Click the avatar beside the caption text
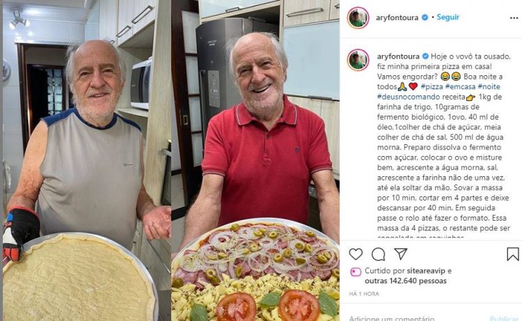522x321 pixels. coord(358,61)
